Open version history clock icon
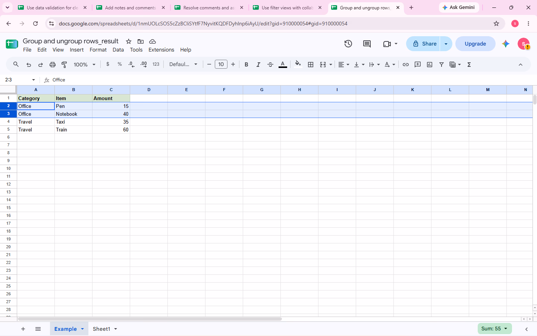Screen dimensions: 537x336 pyautogui.click(x=348, y=44)
